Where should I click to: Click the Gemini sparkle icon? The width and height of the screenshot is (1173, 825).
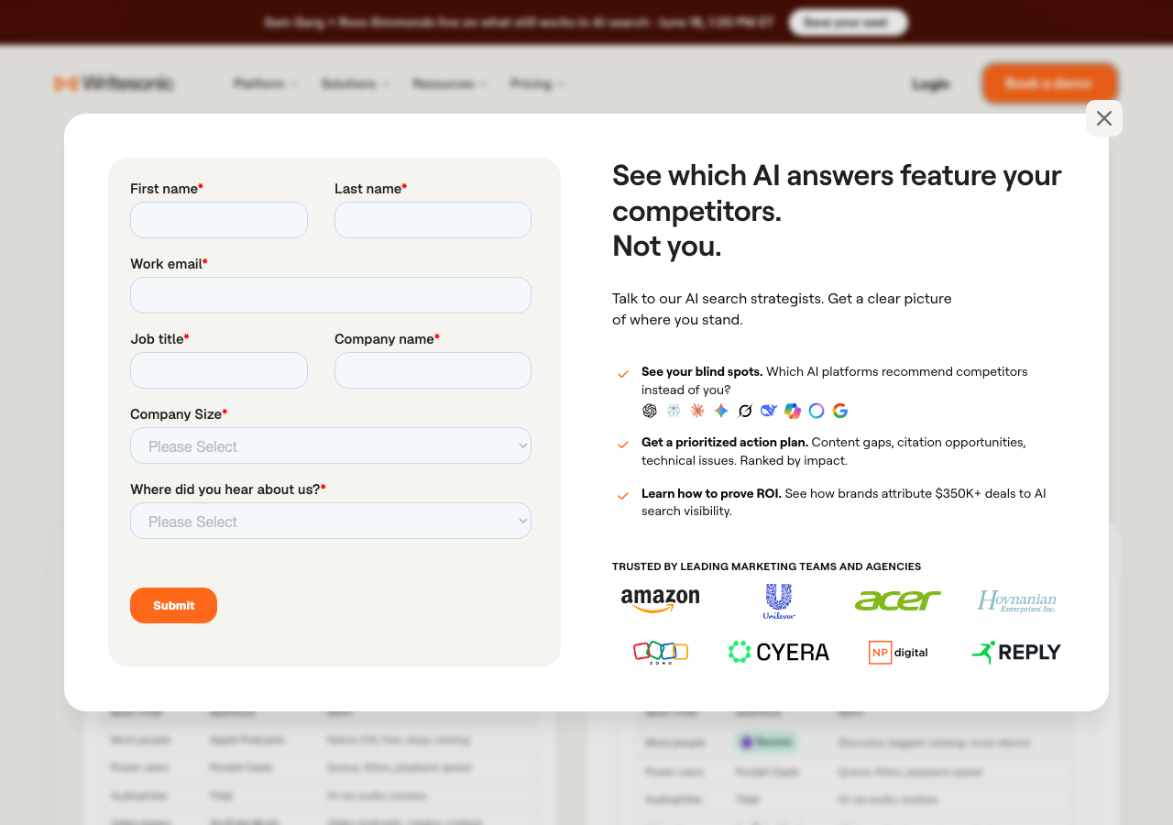pos(721,411)
